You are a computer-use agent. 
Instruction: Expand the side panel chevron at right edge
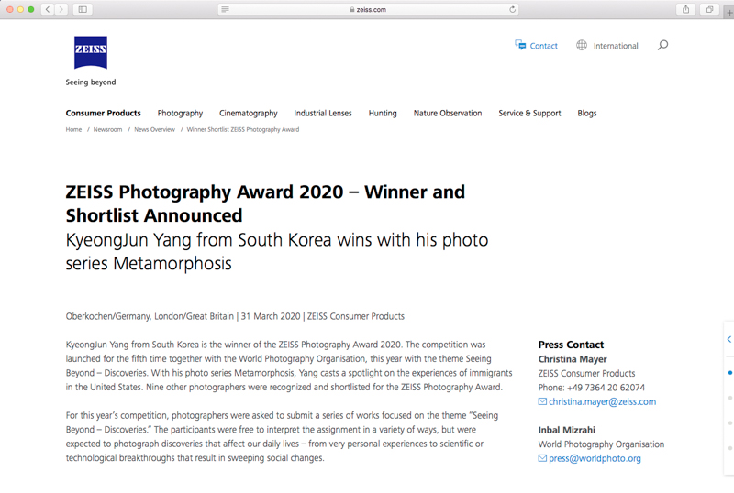(x=729, y=339)
